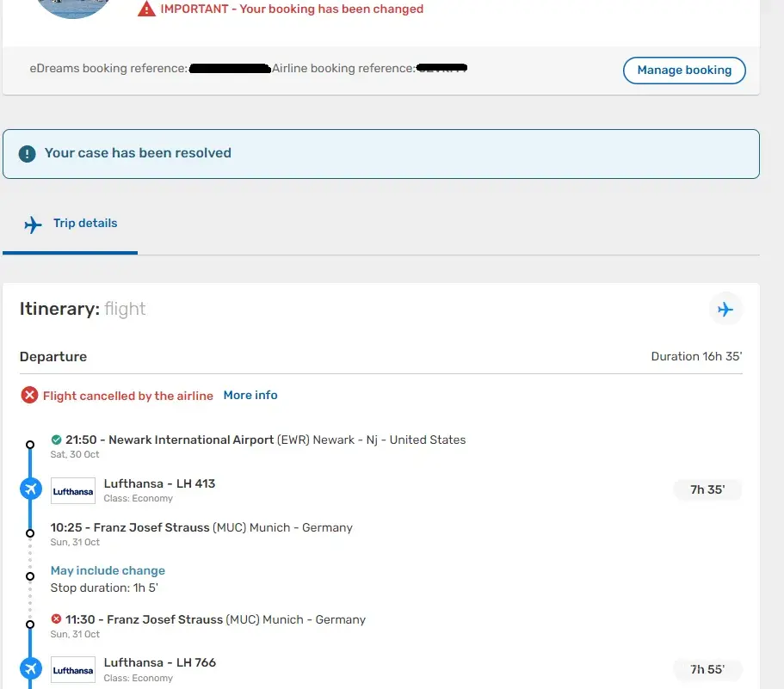
Task: Click the red warning triangle icon
Action: [146, 9]
